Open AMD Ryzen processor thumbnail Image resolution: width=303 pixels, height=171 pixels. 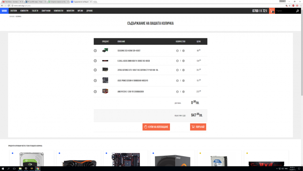pos(105,91)
